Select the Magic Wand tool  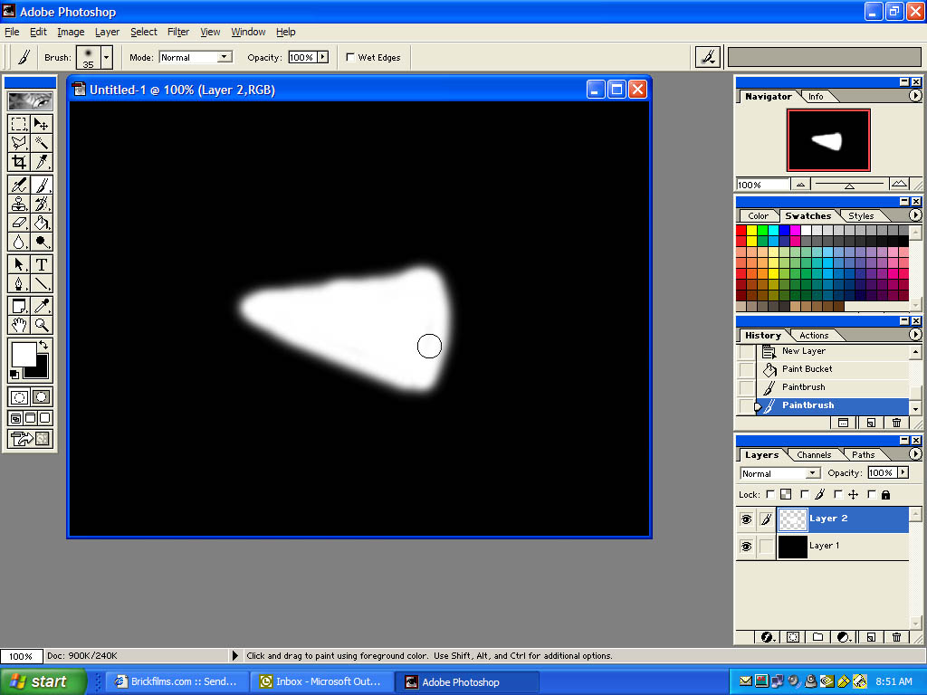click(42, 143)
